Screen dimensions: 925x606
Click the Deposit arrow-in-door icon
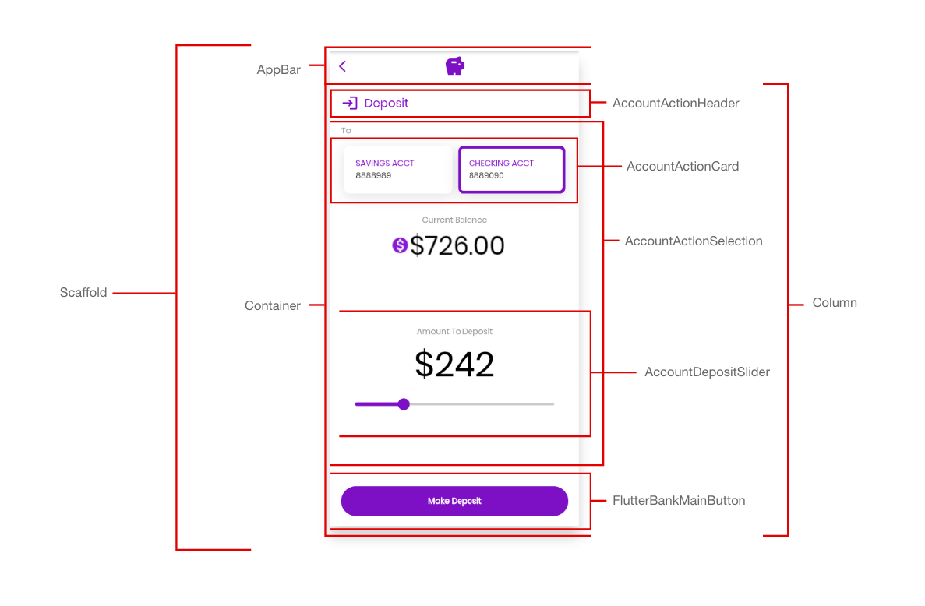tap(350, 103)
